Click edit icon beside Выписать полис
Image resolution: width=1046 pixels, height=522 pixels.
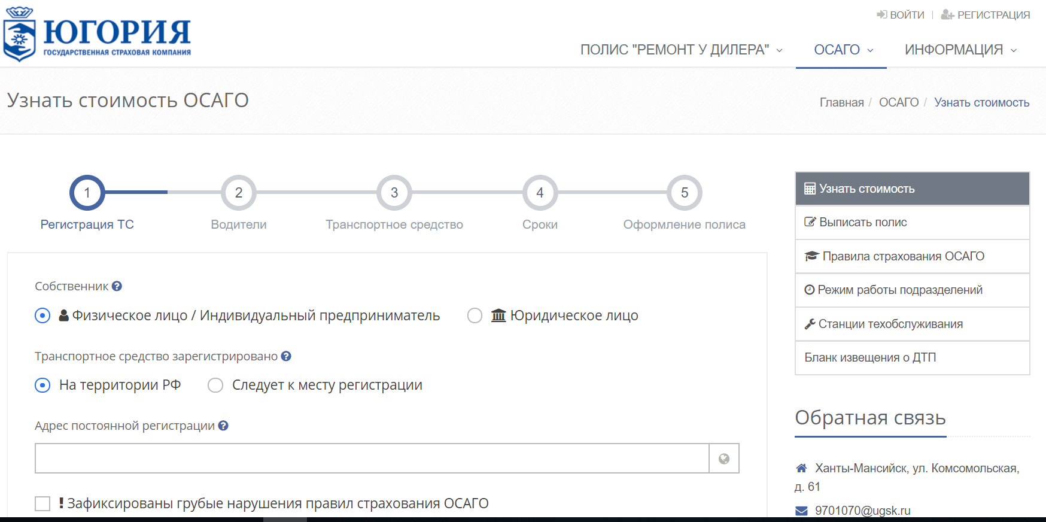point(810,222)
